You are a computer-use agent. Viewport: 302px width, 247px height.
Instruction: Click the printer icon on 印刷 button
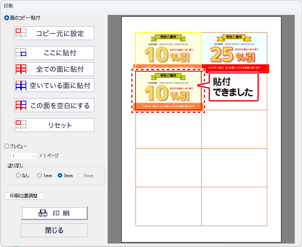pos(43,213)
